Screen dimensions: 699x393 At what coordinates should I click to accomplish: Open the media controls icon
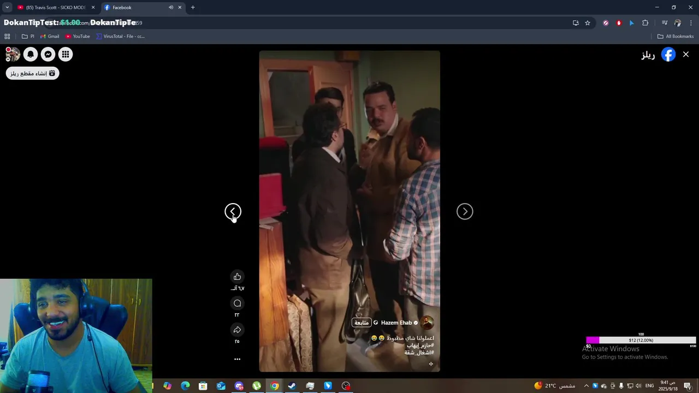coord(665,23)
